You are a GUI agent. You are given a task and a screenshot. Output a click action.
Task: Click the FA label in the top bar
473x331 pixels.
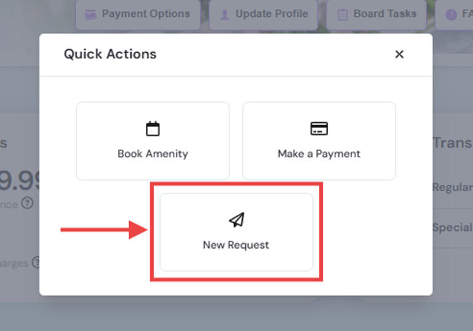coord(467,14)
